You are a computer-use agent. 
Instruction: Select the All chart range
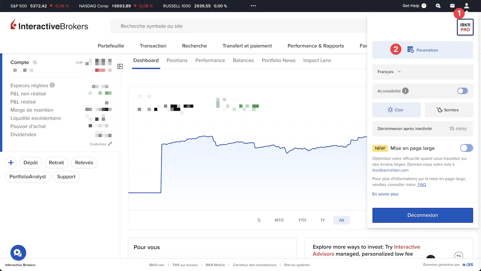(x=342, y=220)
